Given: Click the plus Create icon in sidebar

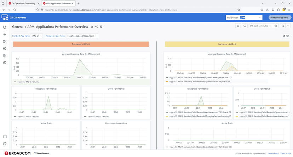Looking at the screenshot, I should [5, 35].
